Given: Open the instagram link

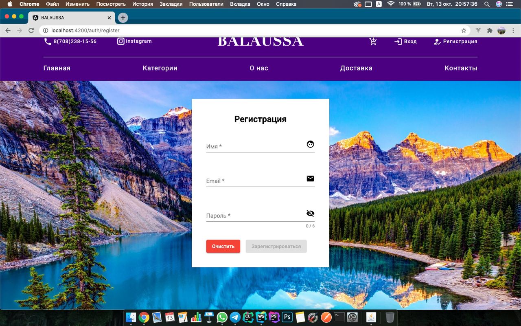Looking at the screenshot, I should 139,41.
